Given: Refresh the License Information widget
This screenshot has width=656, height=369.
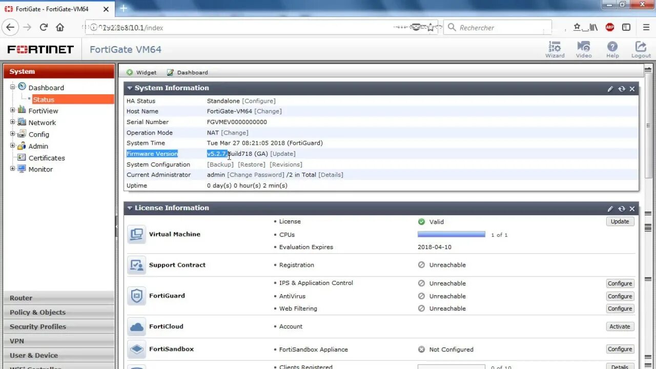Looking at the screenshot, I should (622, 209).
